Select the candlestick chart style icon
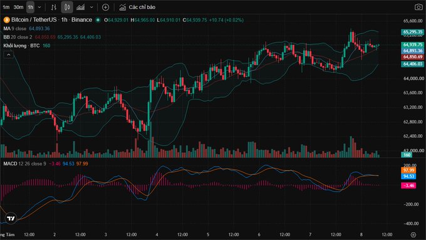 point(67,8)
